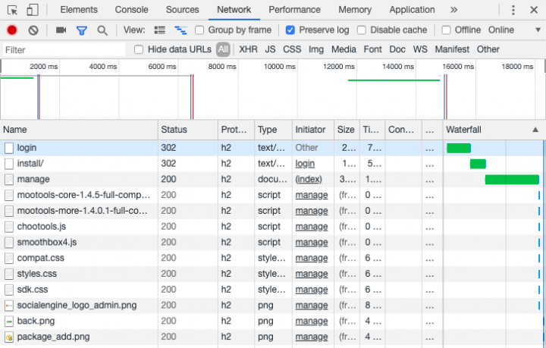Select the Network tab
546x348 pixels.
click(x=234, y=10)
